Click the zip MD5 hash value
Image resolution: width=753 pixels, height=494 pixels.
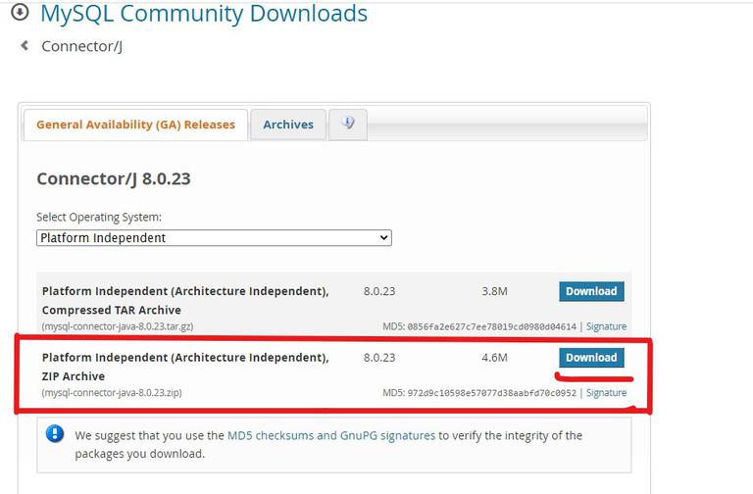click(x=492, y=393)
